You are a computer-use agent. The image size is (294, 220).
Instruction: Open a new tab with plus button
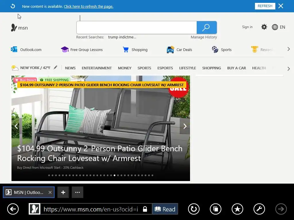point(63,192)
